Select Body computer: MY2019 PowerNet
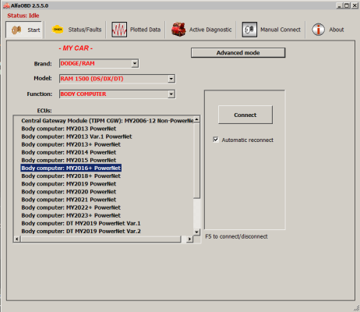The height and width of the screenshot is (312, 360). (69, 184)
